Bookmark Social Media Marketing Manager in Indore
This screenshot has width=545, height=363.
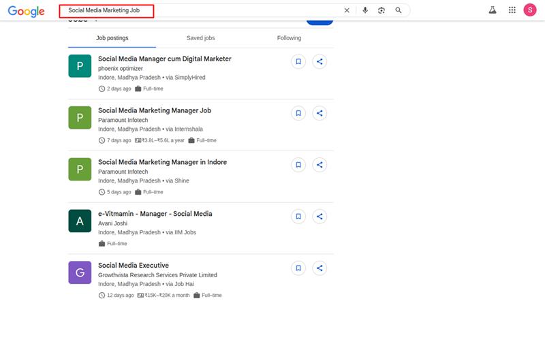click(298, 165)
